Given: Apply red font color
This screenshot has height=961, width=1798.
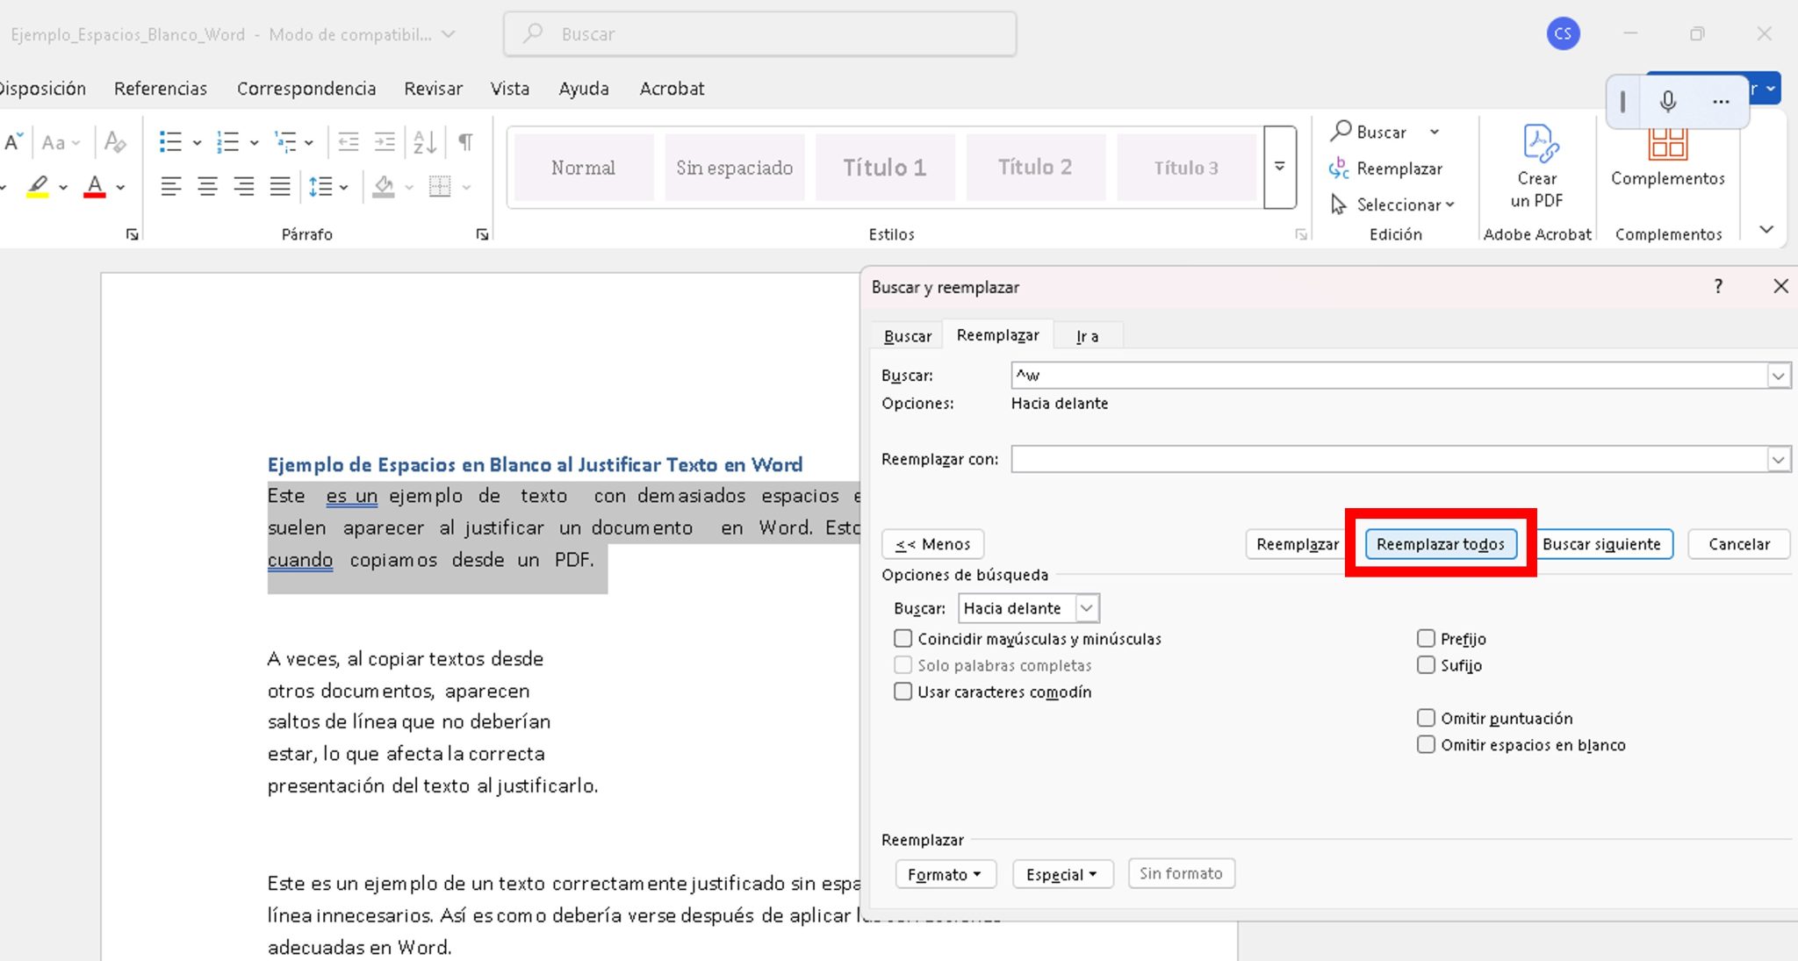Looking at the screenshot, I should [95, 186].
